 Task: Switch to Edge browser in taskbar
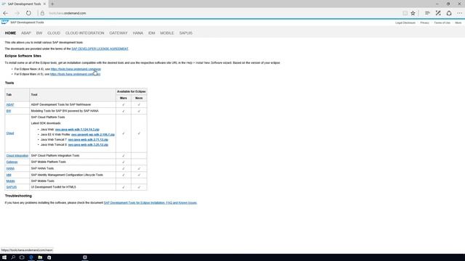point(31,257)
